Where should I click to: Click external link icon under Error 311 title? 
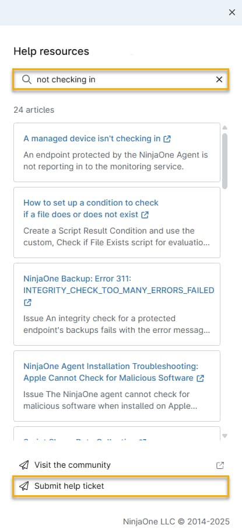coord(27,302)
